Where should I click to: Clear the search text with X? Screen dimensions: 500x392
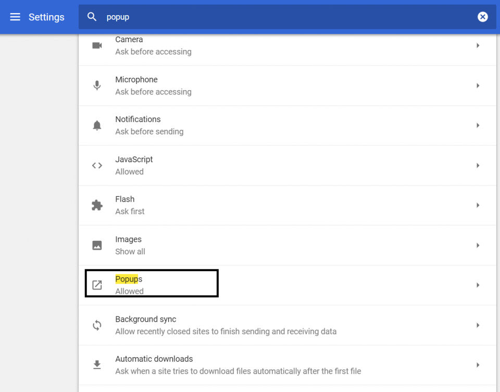pyautogui.click(x=482, y=17)
